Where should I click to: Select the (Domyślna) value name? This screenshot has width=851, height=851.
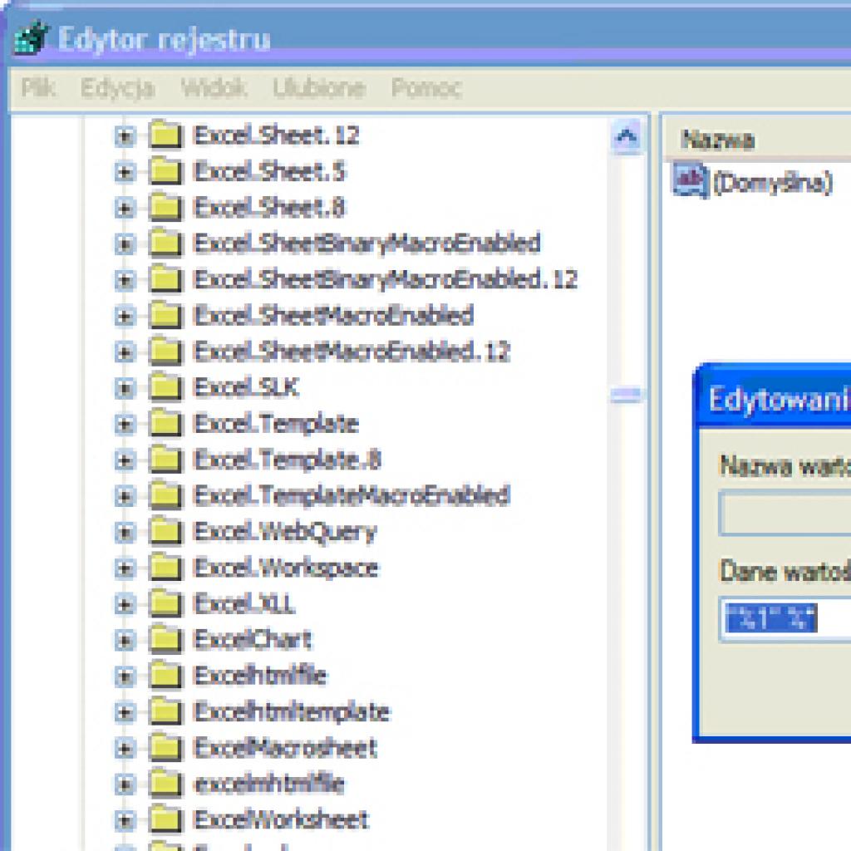[772, 183]
